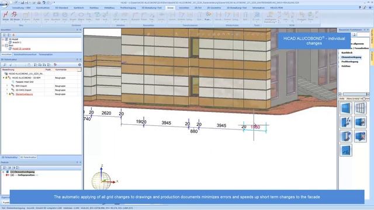Toggle the pin on the 3D-Teilestruktur panel

(77, 60)
